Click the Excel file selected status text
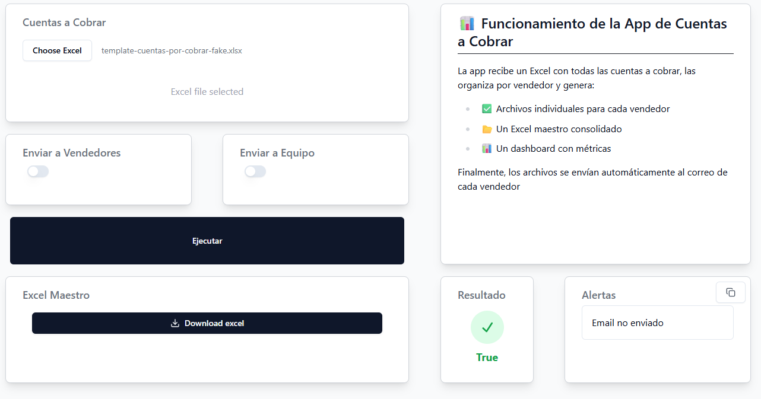 207,91
